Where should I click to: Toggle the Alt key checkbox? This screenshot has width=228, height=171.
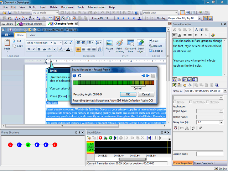tap(175, 102)
